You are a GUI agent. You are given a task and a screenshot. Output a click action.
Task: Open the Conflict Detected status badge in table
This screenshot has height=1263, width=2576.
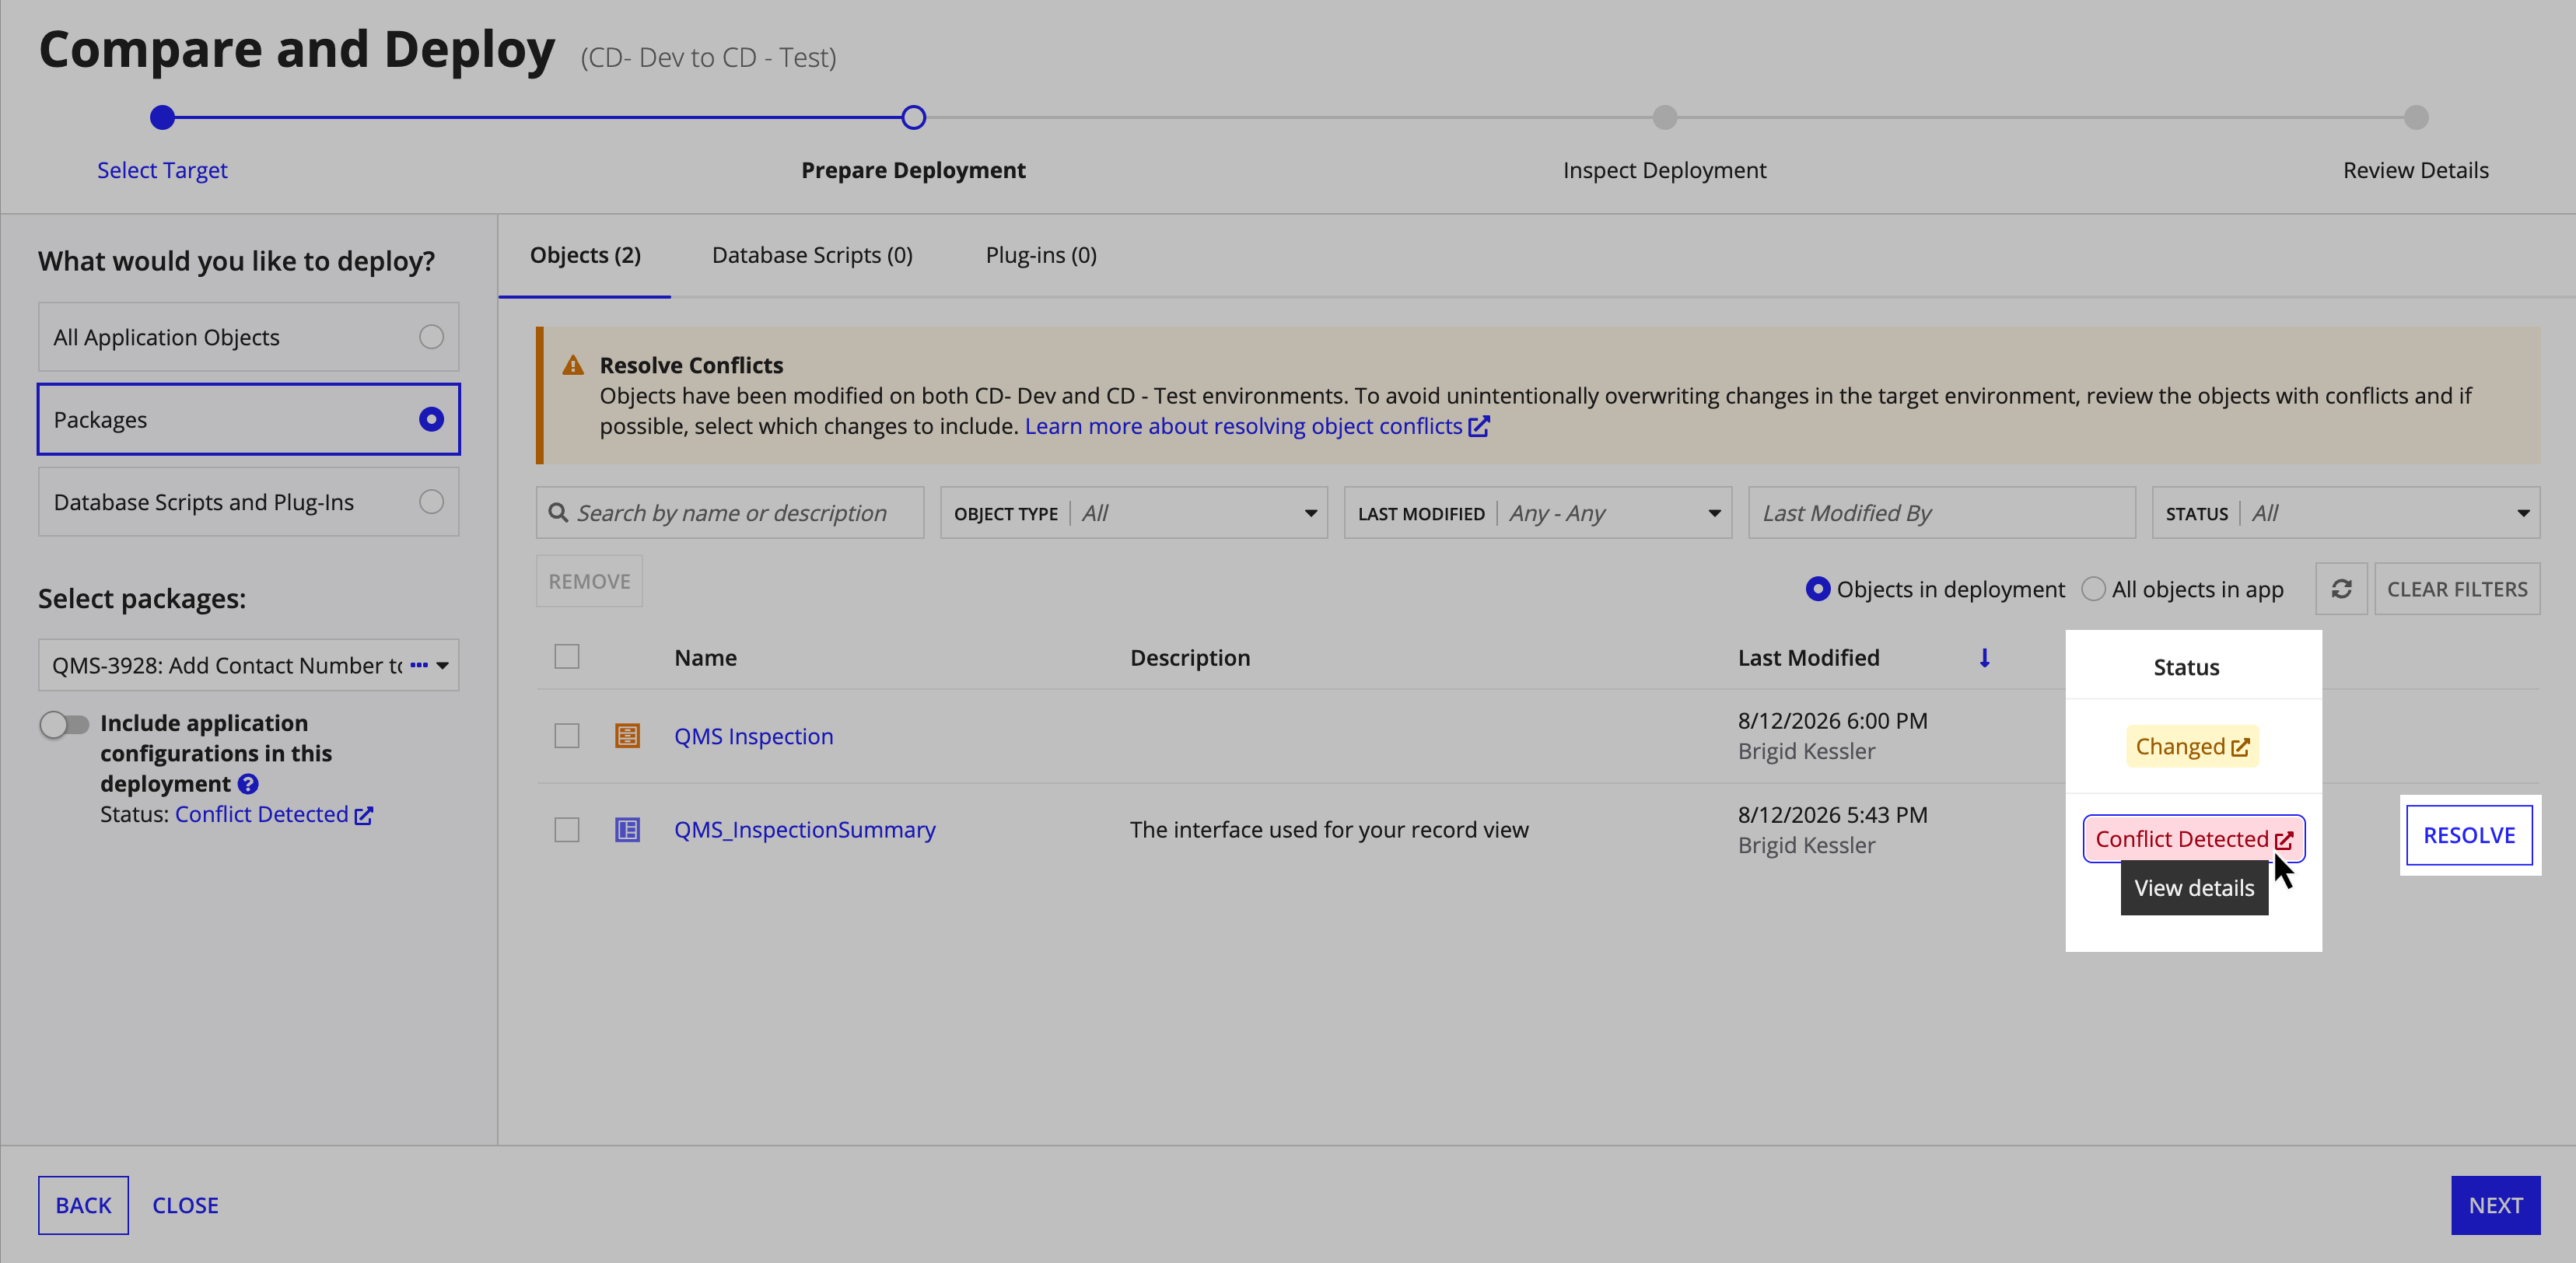pos(2194,839)
